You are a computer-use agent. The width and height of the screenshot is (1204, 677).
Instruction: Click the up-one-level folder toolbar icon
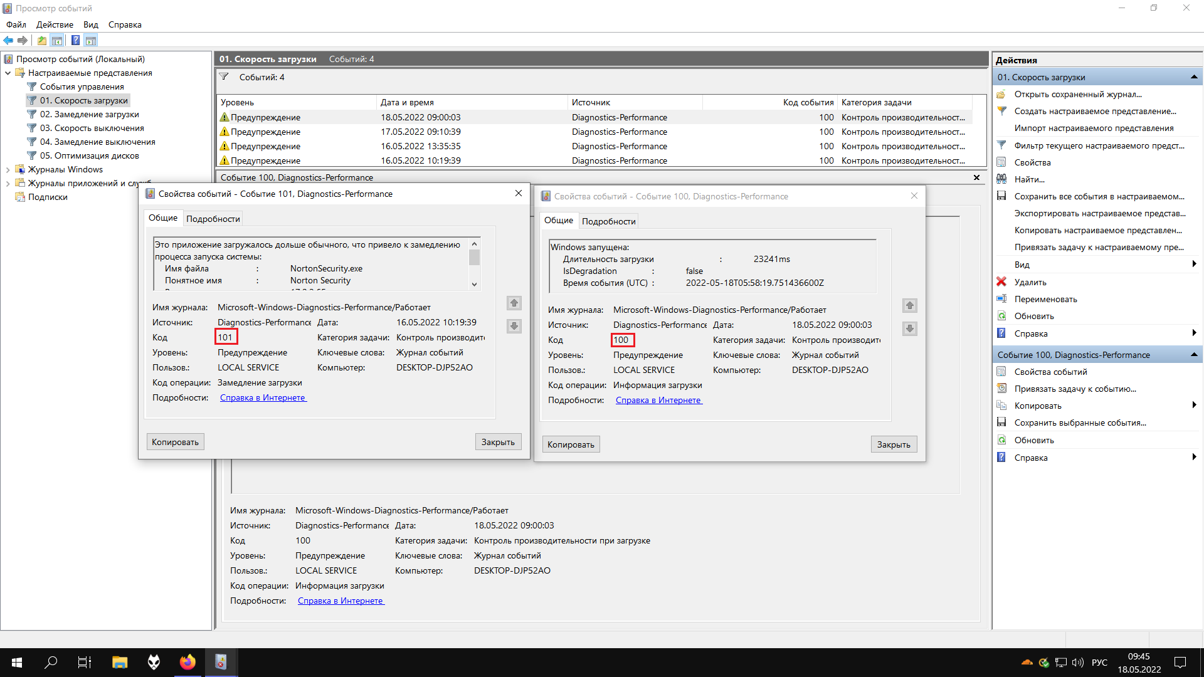pos(41,41)
